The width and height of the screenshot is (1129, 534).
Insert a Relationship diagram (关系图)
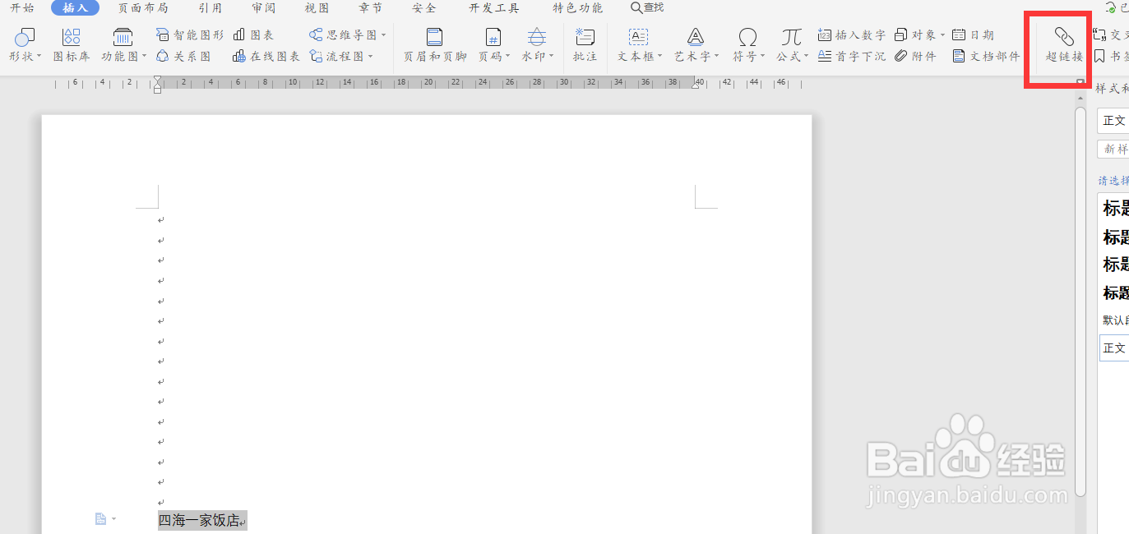[183, 57]
